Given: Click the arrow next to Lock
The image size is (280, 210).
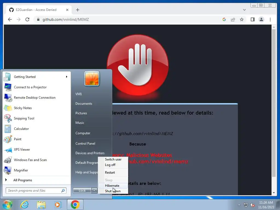Looking at the screenshot, I should pos(94,191).
